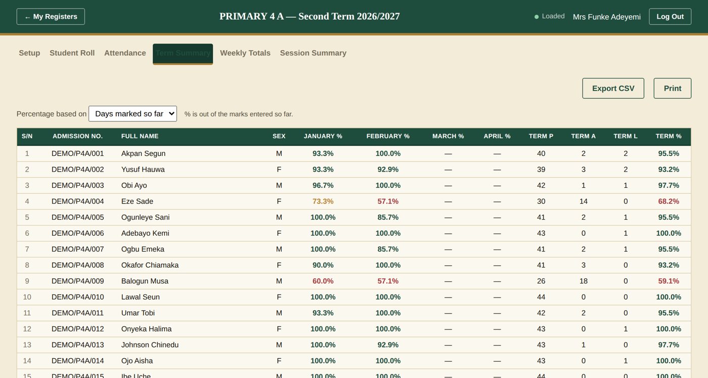Click admission number DEMO/P4A/012
The height and width of the screenshot is (378, 708).
pyautogui.click(x=77, y=329)
